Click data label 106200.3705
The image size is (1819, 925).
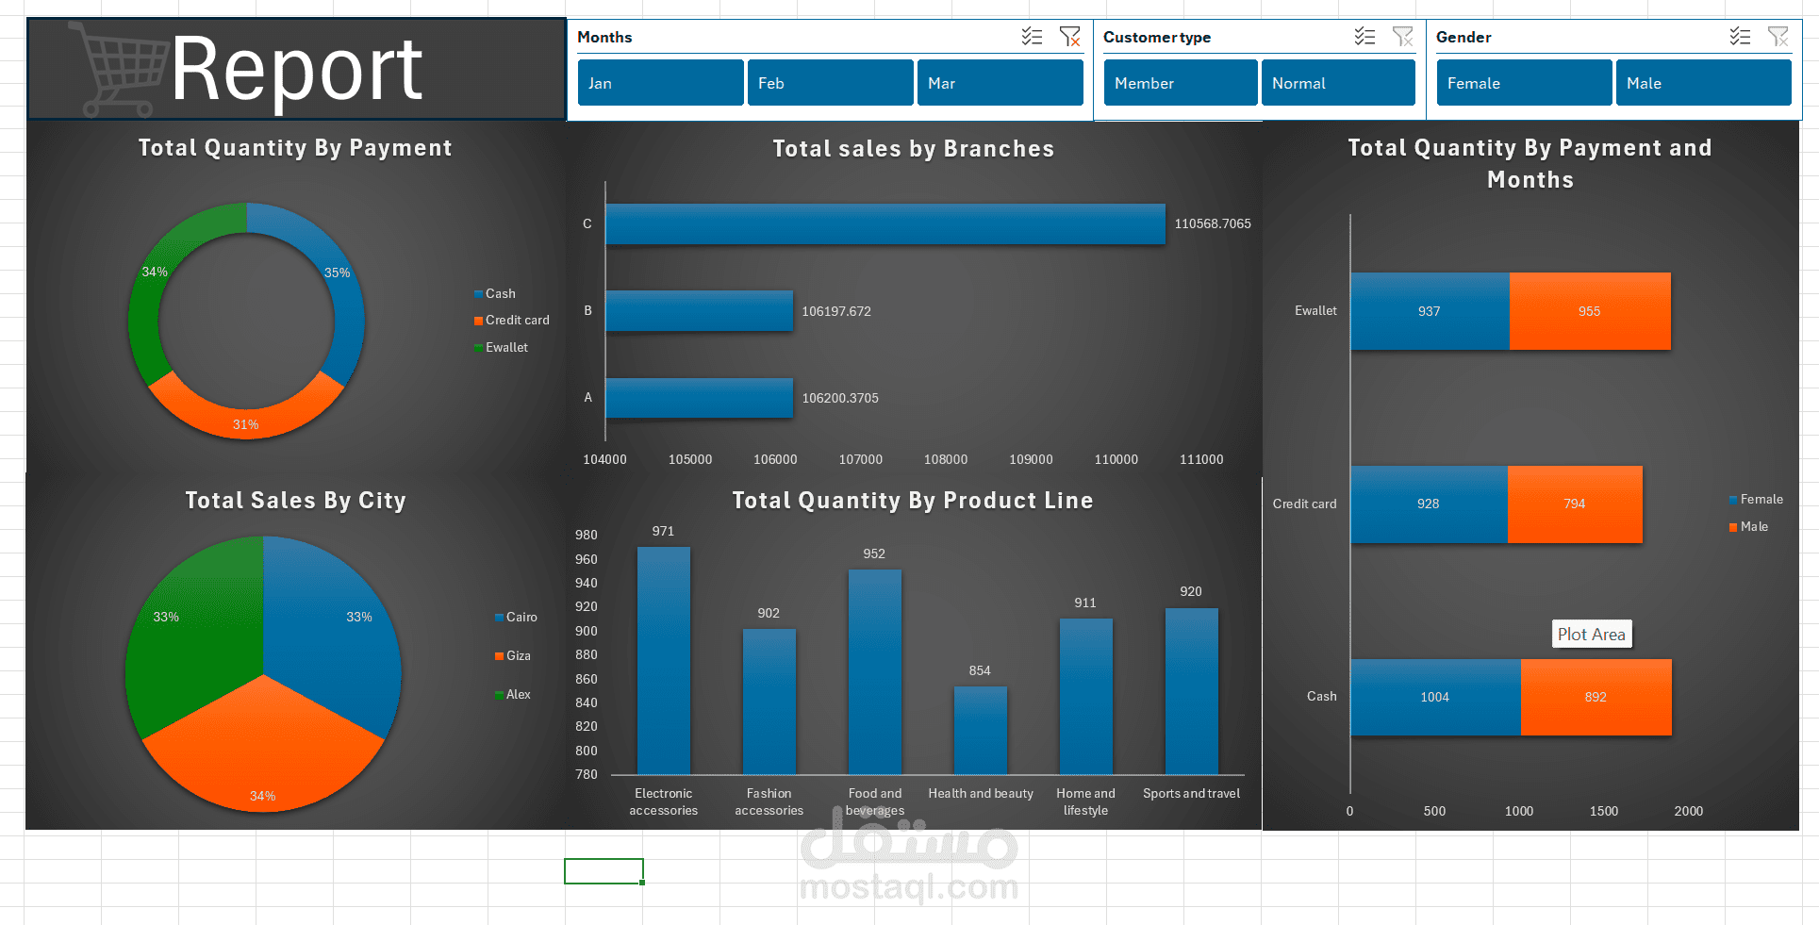[x=840, y=399]
